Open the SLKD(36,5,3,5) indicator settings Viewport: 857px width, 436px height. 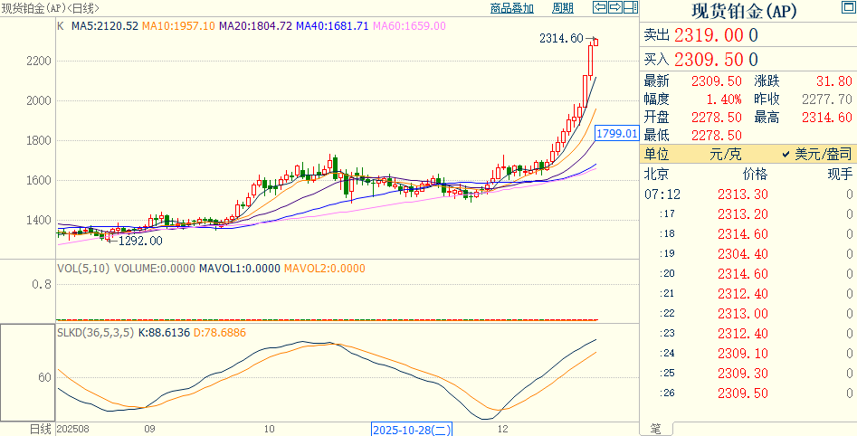[95, 333]
